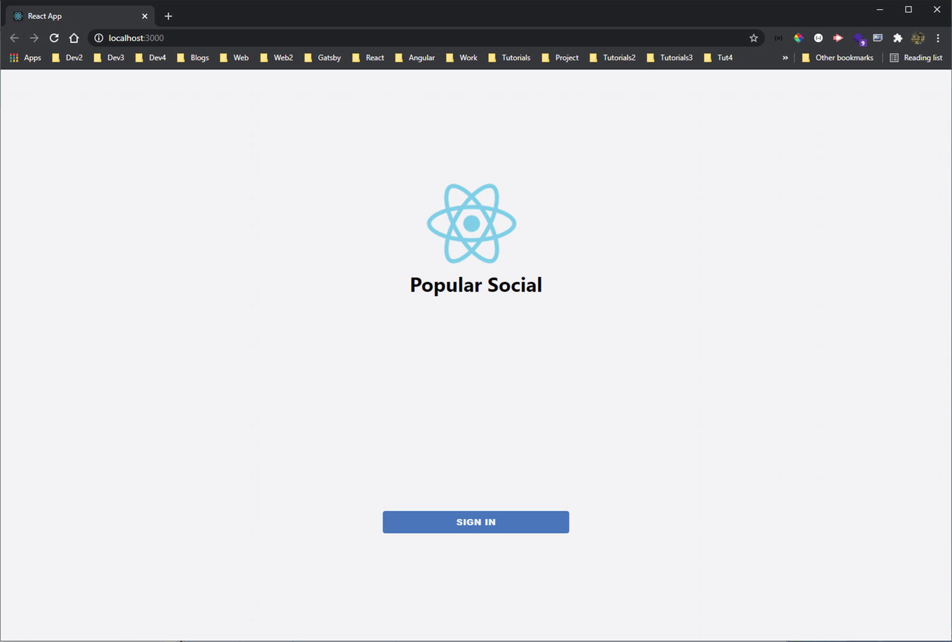Viewport: 952px width, 642px height.
Task: Open the React bookmarks folder
Action: pos(368,58)
